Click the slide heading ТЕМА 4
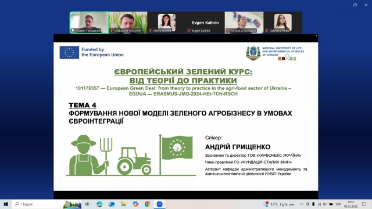Screen dimensions: 372x209 point(83,105)
